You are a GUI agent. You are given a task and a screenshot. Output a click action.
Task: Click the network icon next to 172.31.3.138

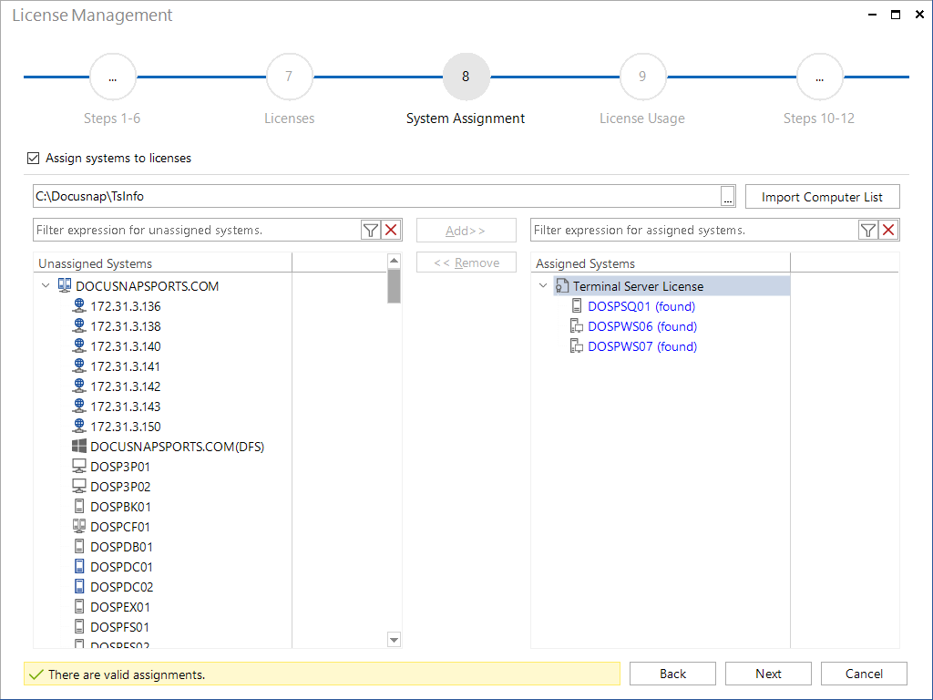coord(79,325)
